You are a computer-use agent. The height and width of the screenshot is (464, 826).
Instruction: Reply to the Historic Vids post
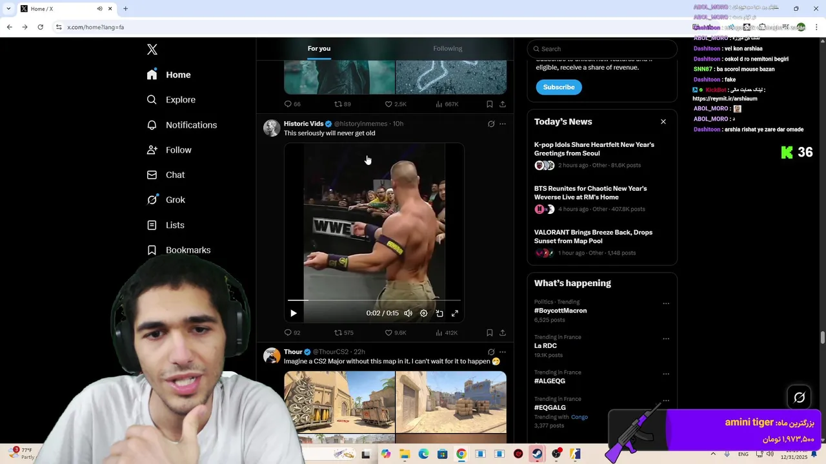coord(292,333)
